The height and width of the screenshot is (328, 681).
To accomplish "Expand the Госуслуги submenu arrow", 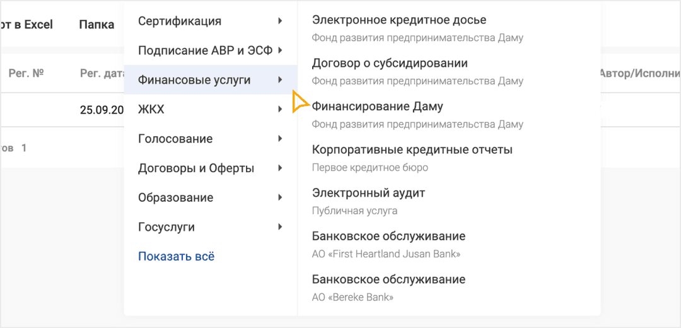I will pos(280,227).
